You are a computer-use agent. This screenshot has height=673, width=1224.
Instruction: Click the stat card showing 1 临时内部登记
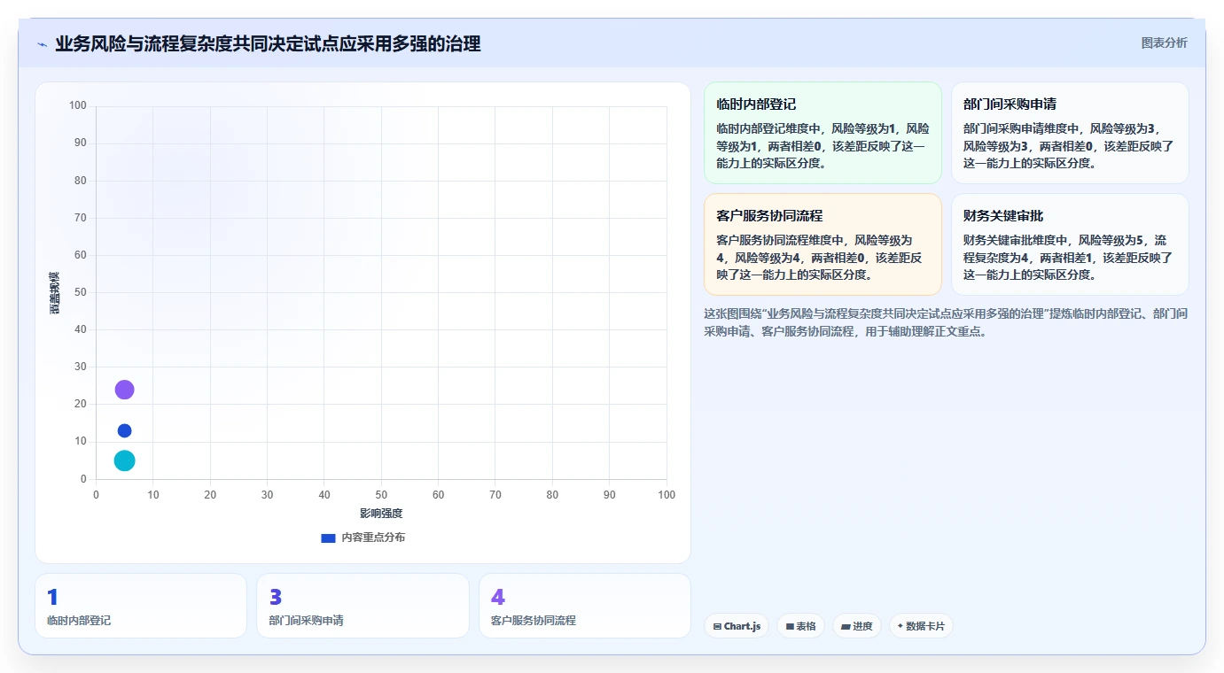click(x=141, y=606)
